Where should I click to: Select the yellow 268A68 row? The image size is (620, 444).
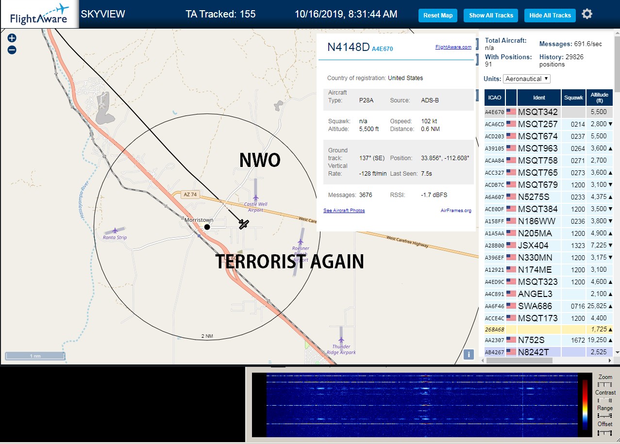click(549, 329)
